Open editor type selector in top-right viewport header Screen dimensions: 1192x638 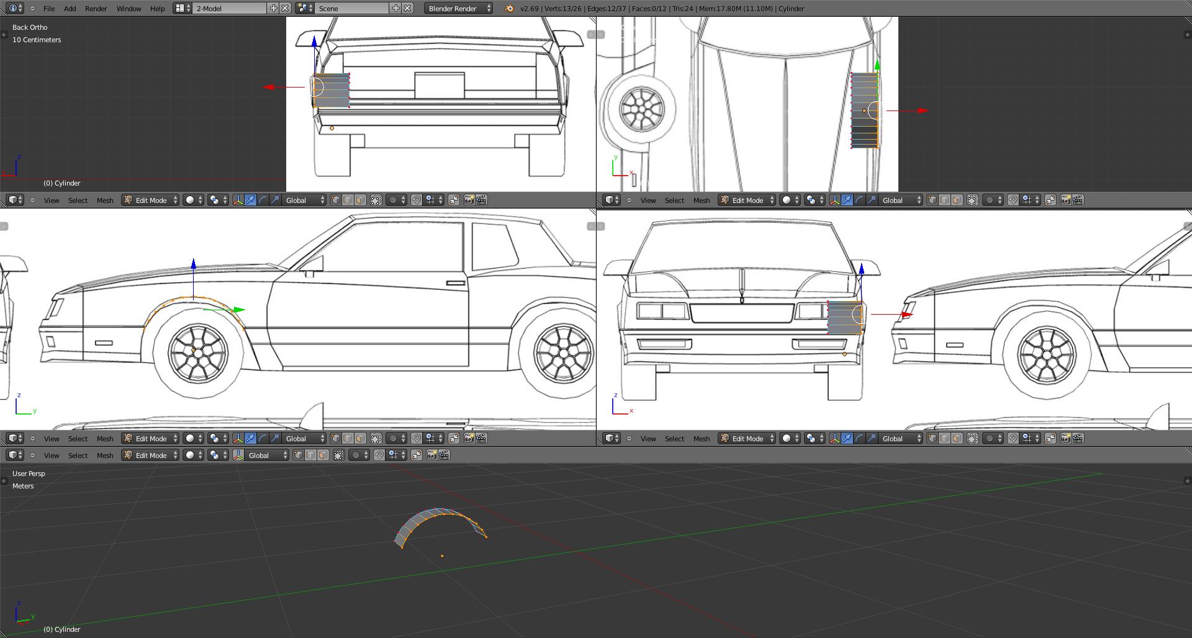coord(612,200)
